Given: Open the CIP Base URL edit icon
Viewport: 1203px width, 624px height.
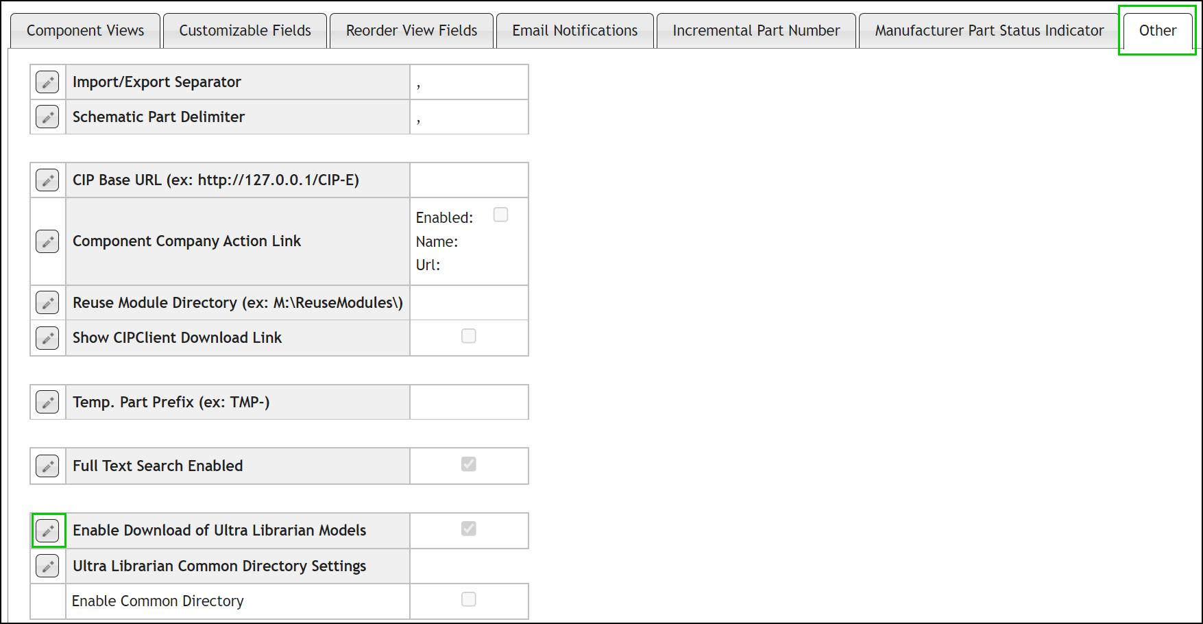Looking at the screenshot, I should (47, 180).
